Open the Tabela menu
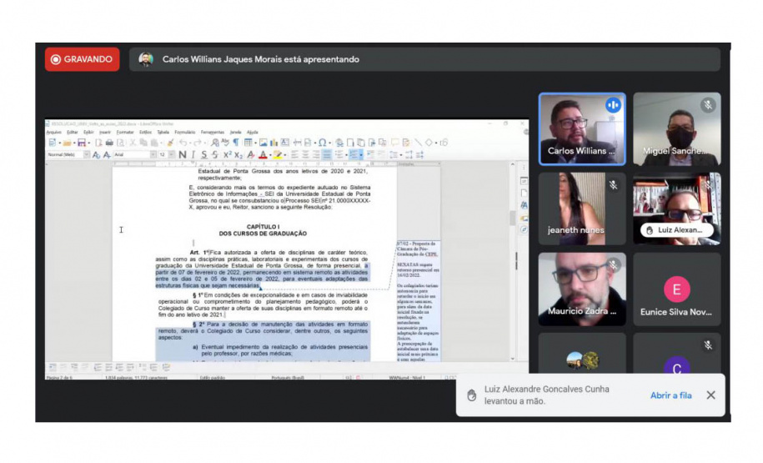The width and height of the screenshot is (763, 463). coord(163,132)
